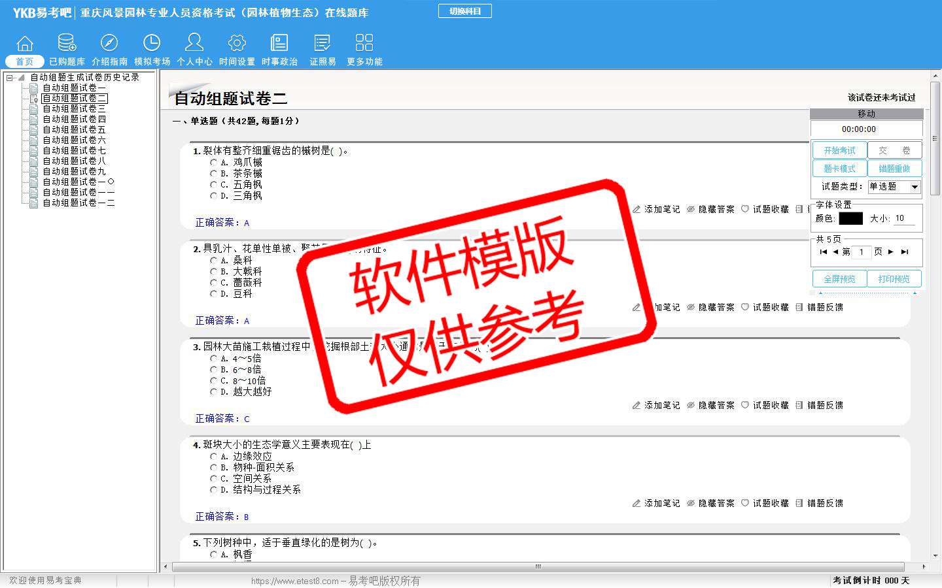This screenshot has height=588, width=942.
Task: Select option A 鸡爪槭 in question 1
Action: pyautogui.click(x=213, y=162)
